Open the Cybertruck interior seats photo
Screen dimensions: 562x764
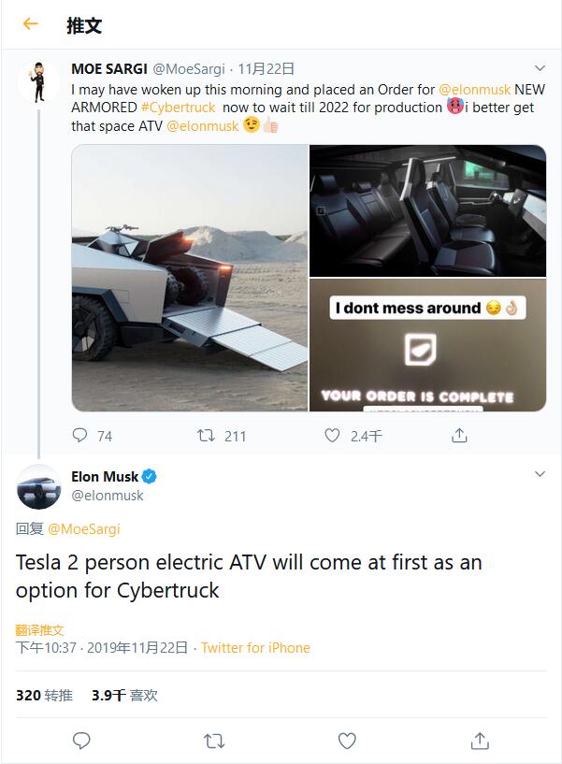(427, 210)
